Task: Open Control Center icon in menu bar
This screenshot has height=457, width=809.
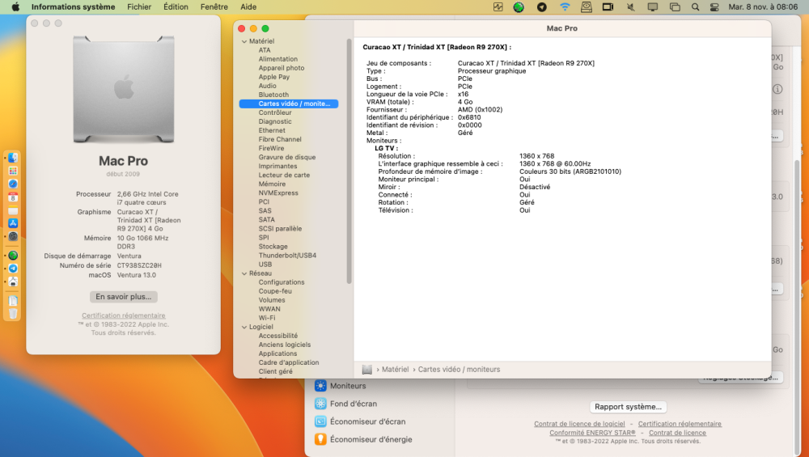Action: [x=714, y=6]
